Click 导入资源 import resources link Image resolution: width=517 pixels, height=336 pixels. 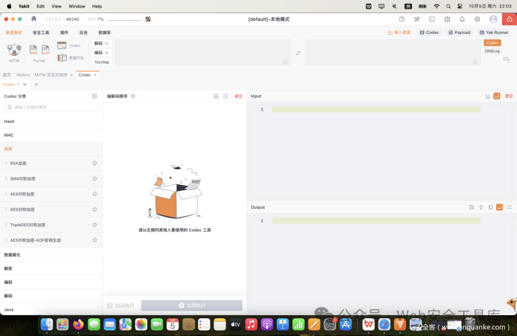399,33
